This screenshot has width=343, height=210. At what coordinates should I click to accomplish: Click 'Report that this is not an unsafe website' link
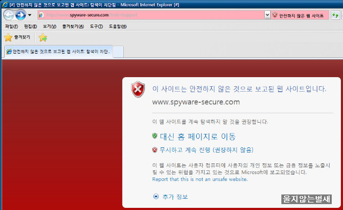click(200, 179)
